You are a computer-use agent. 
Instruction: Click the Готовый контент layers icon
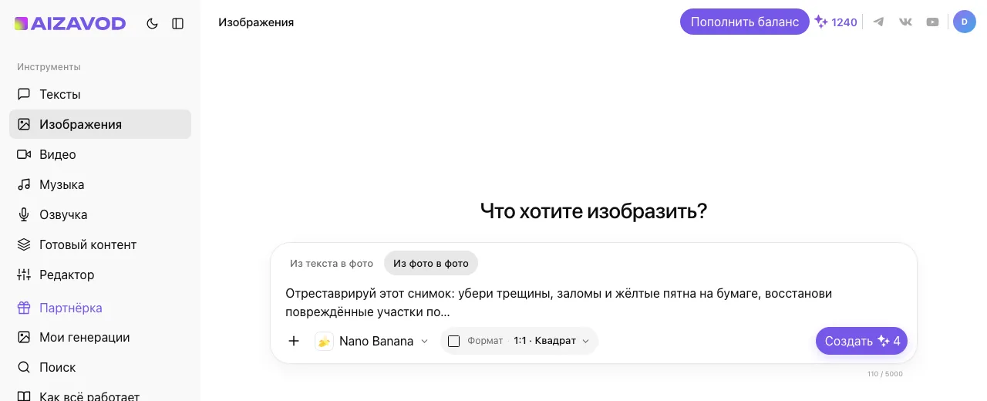coord(24,244)
